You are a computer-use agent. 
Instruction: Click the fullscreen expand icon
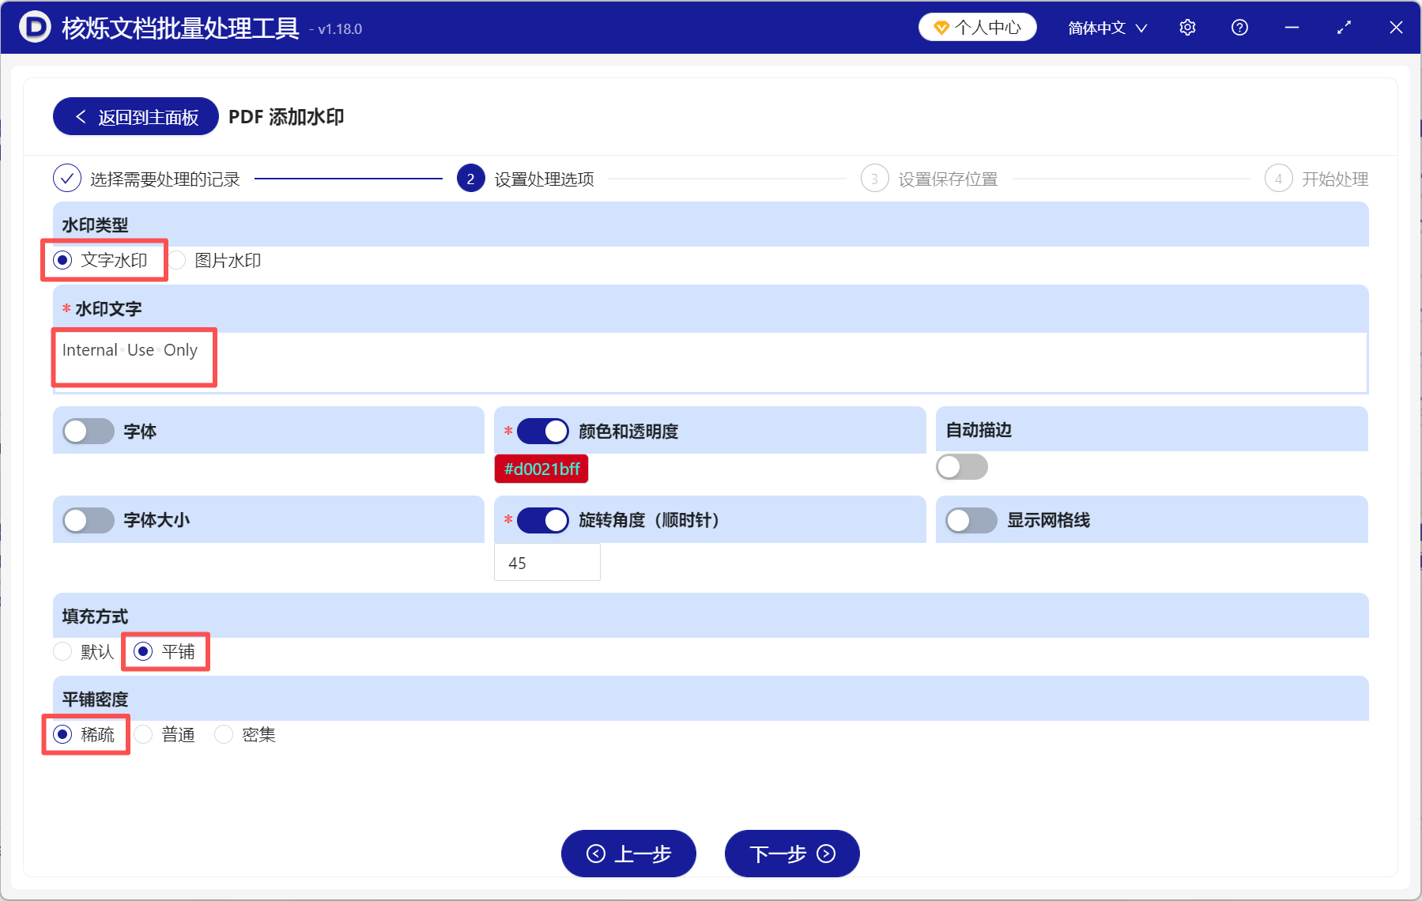[1344, 27]
